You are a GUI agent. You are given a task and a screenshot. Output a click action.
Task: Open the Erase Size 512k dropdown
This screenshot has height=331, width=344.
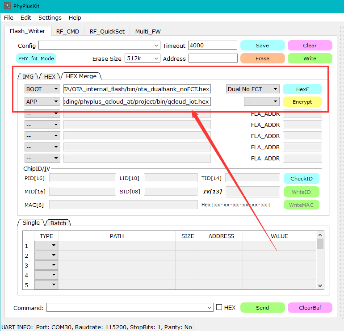(143, 59)
